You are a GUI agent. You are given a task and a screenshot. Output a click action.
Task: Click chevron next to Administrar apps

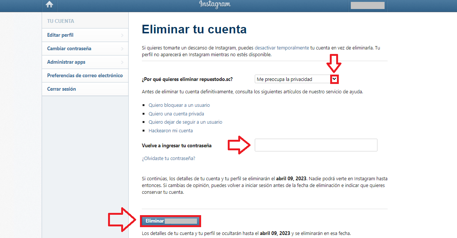[122, 62]
